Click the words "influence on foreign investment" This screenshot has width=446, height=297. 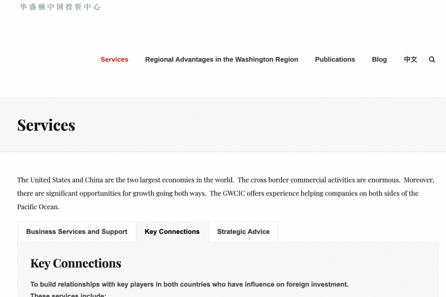click(x=300, y=285)
